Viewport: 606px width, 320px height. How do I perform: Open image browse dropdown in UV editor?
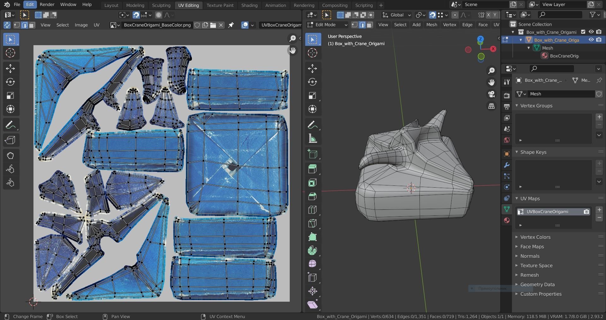pyautogui.click(x=115, y=25)
